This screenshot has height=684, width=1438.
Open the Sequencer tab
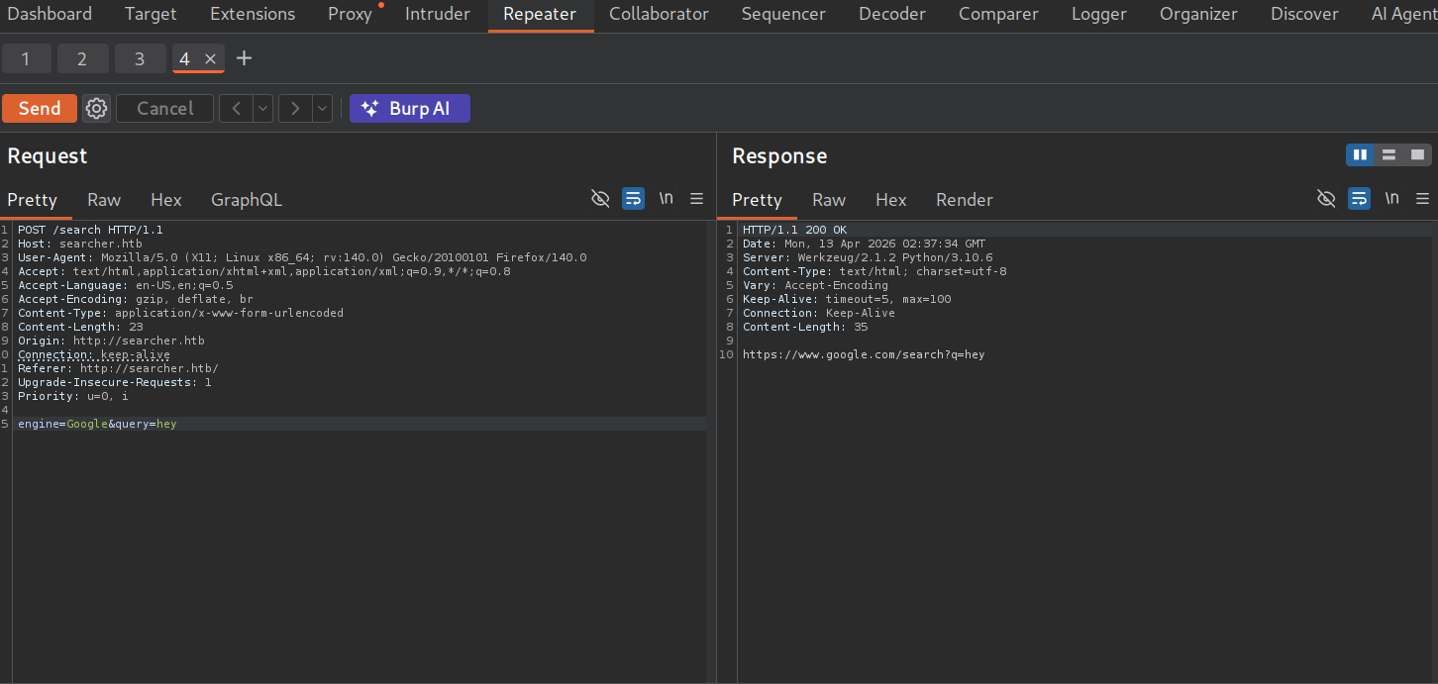[783, 14]
